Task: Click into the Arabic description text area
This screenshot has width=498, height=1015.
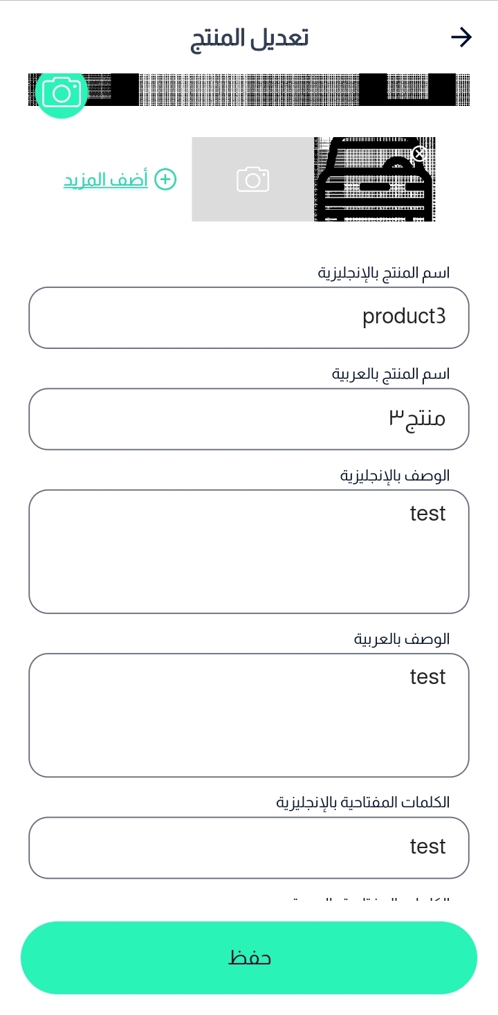Action: tap(249, 715)
